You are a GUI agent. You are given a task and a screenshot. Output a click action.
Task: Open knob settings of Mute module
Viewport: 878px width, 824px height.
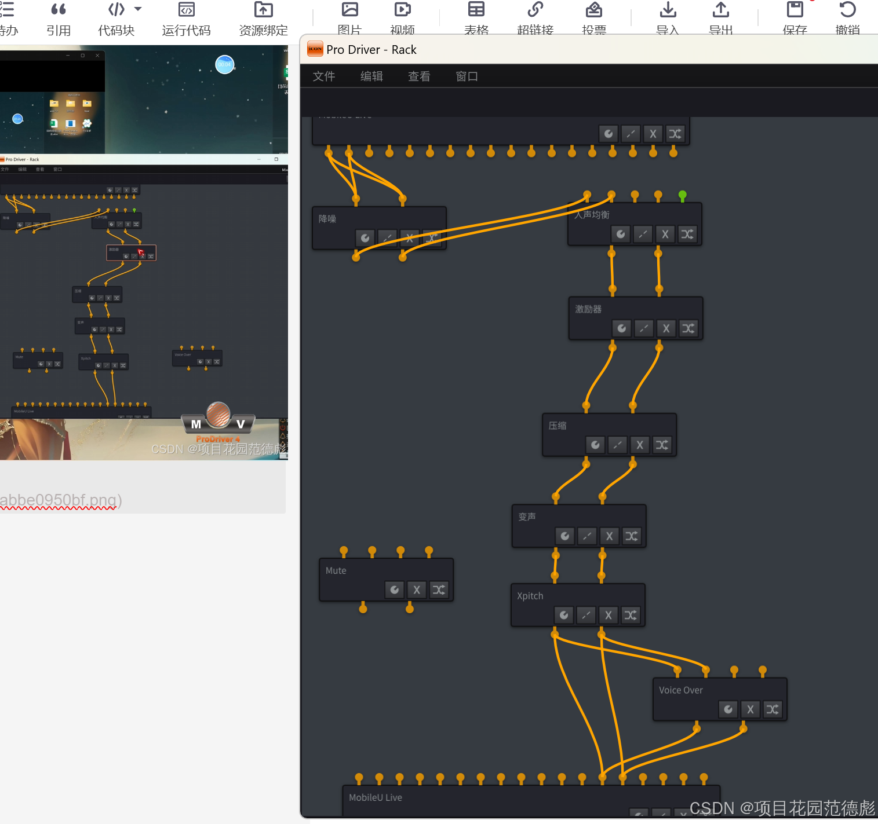tap(395, 589)
